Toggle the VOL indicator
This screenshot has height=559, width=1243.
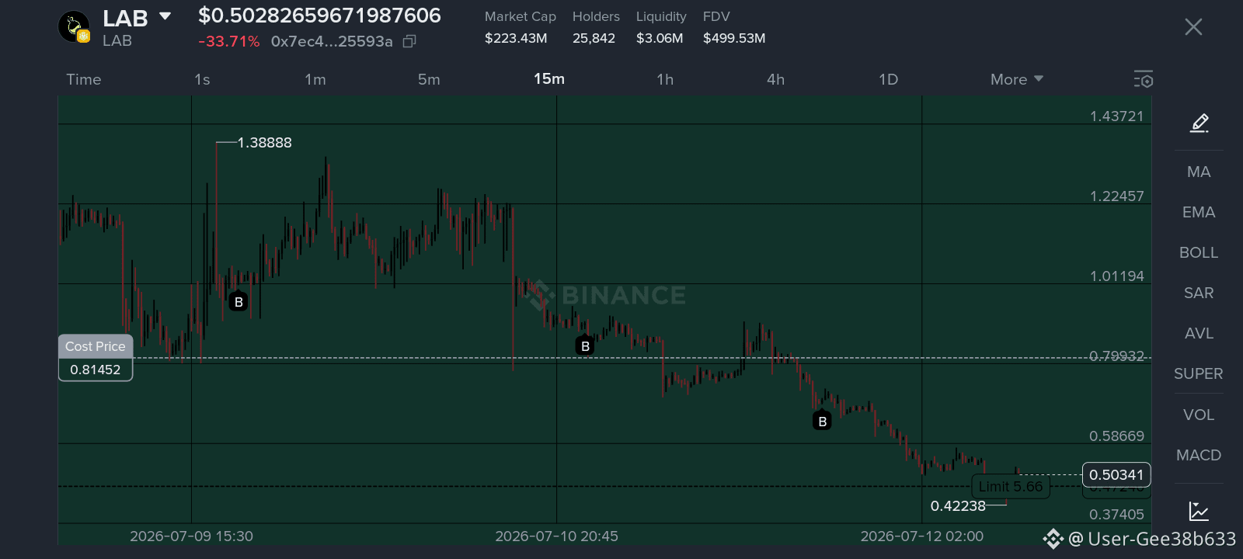click(x=1199, y=415)
